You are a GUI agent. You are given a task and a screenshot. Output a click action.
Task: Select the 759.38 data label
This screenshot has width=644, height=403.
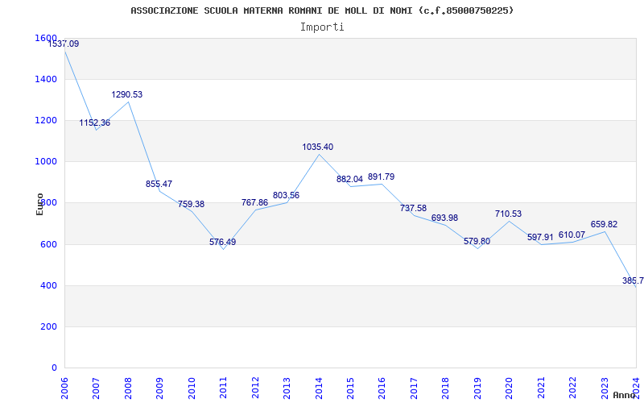191,204
